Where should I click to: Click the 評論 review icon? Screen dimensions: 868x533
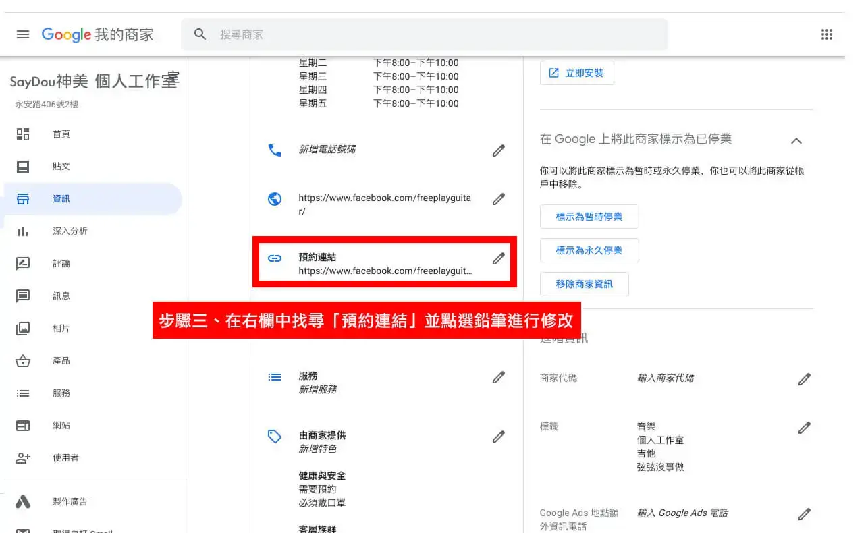pyautogui.click(x=23, y=263)
